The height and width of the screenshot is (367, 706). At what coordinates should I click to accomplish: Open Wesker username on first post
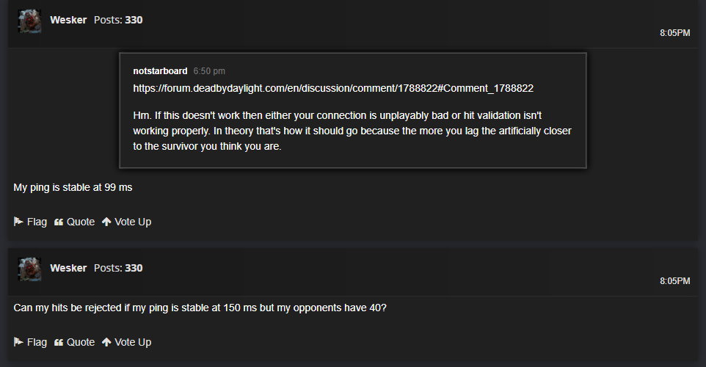coord(68,20)
